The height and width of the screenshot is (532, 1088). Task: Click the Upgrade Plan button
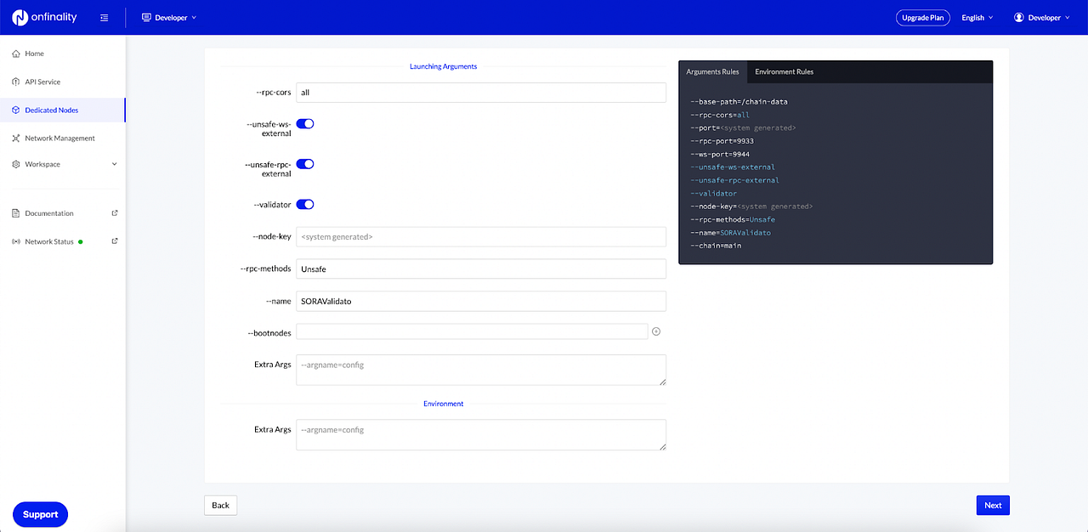click(923, 17)
